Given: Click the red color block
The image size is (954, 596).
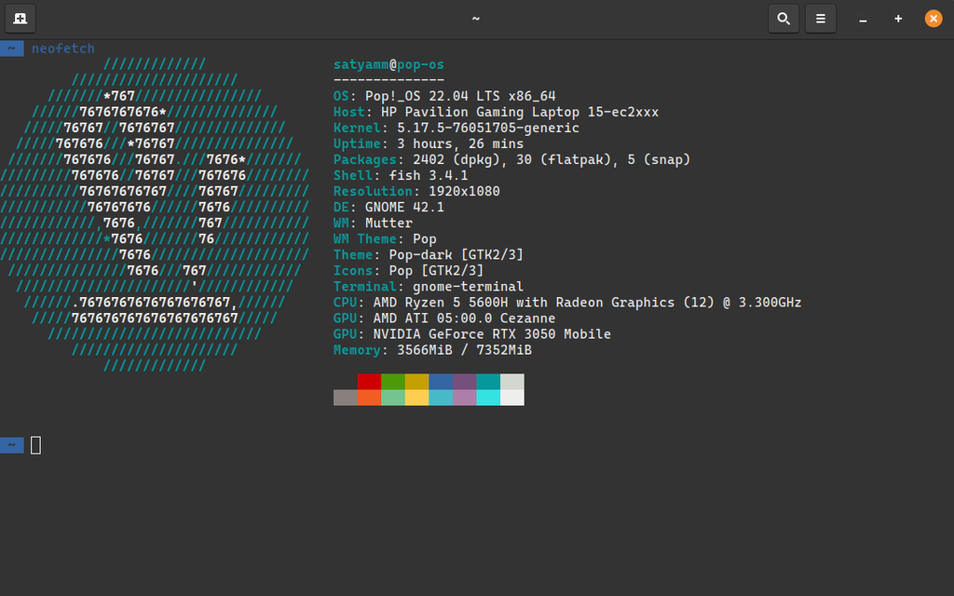Looking at the screenshot, I should (369, 382).
